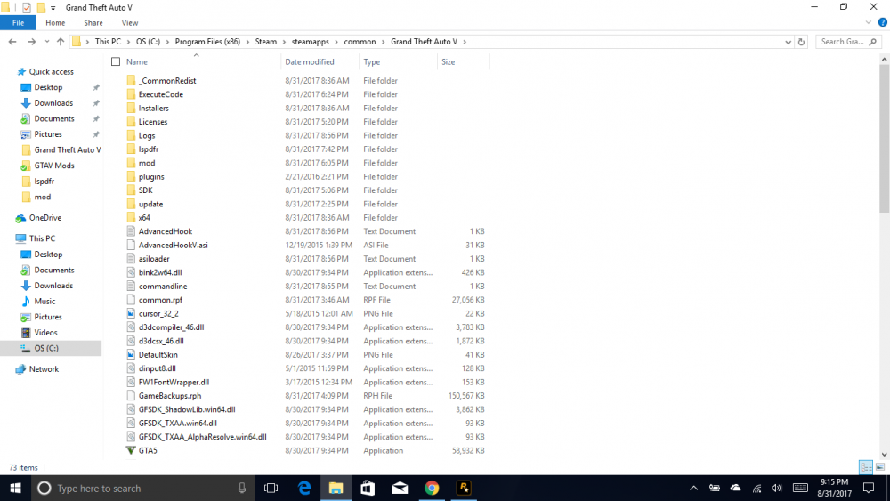The height and width of the screenshot is (501, 890).
Task: Click the bink2w64.dll file icon
Action: point(131,272)
